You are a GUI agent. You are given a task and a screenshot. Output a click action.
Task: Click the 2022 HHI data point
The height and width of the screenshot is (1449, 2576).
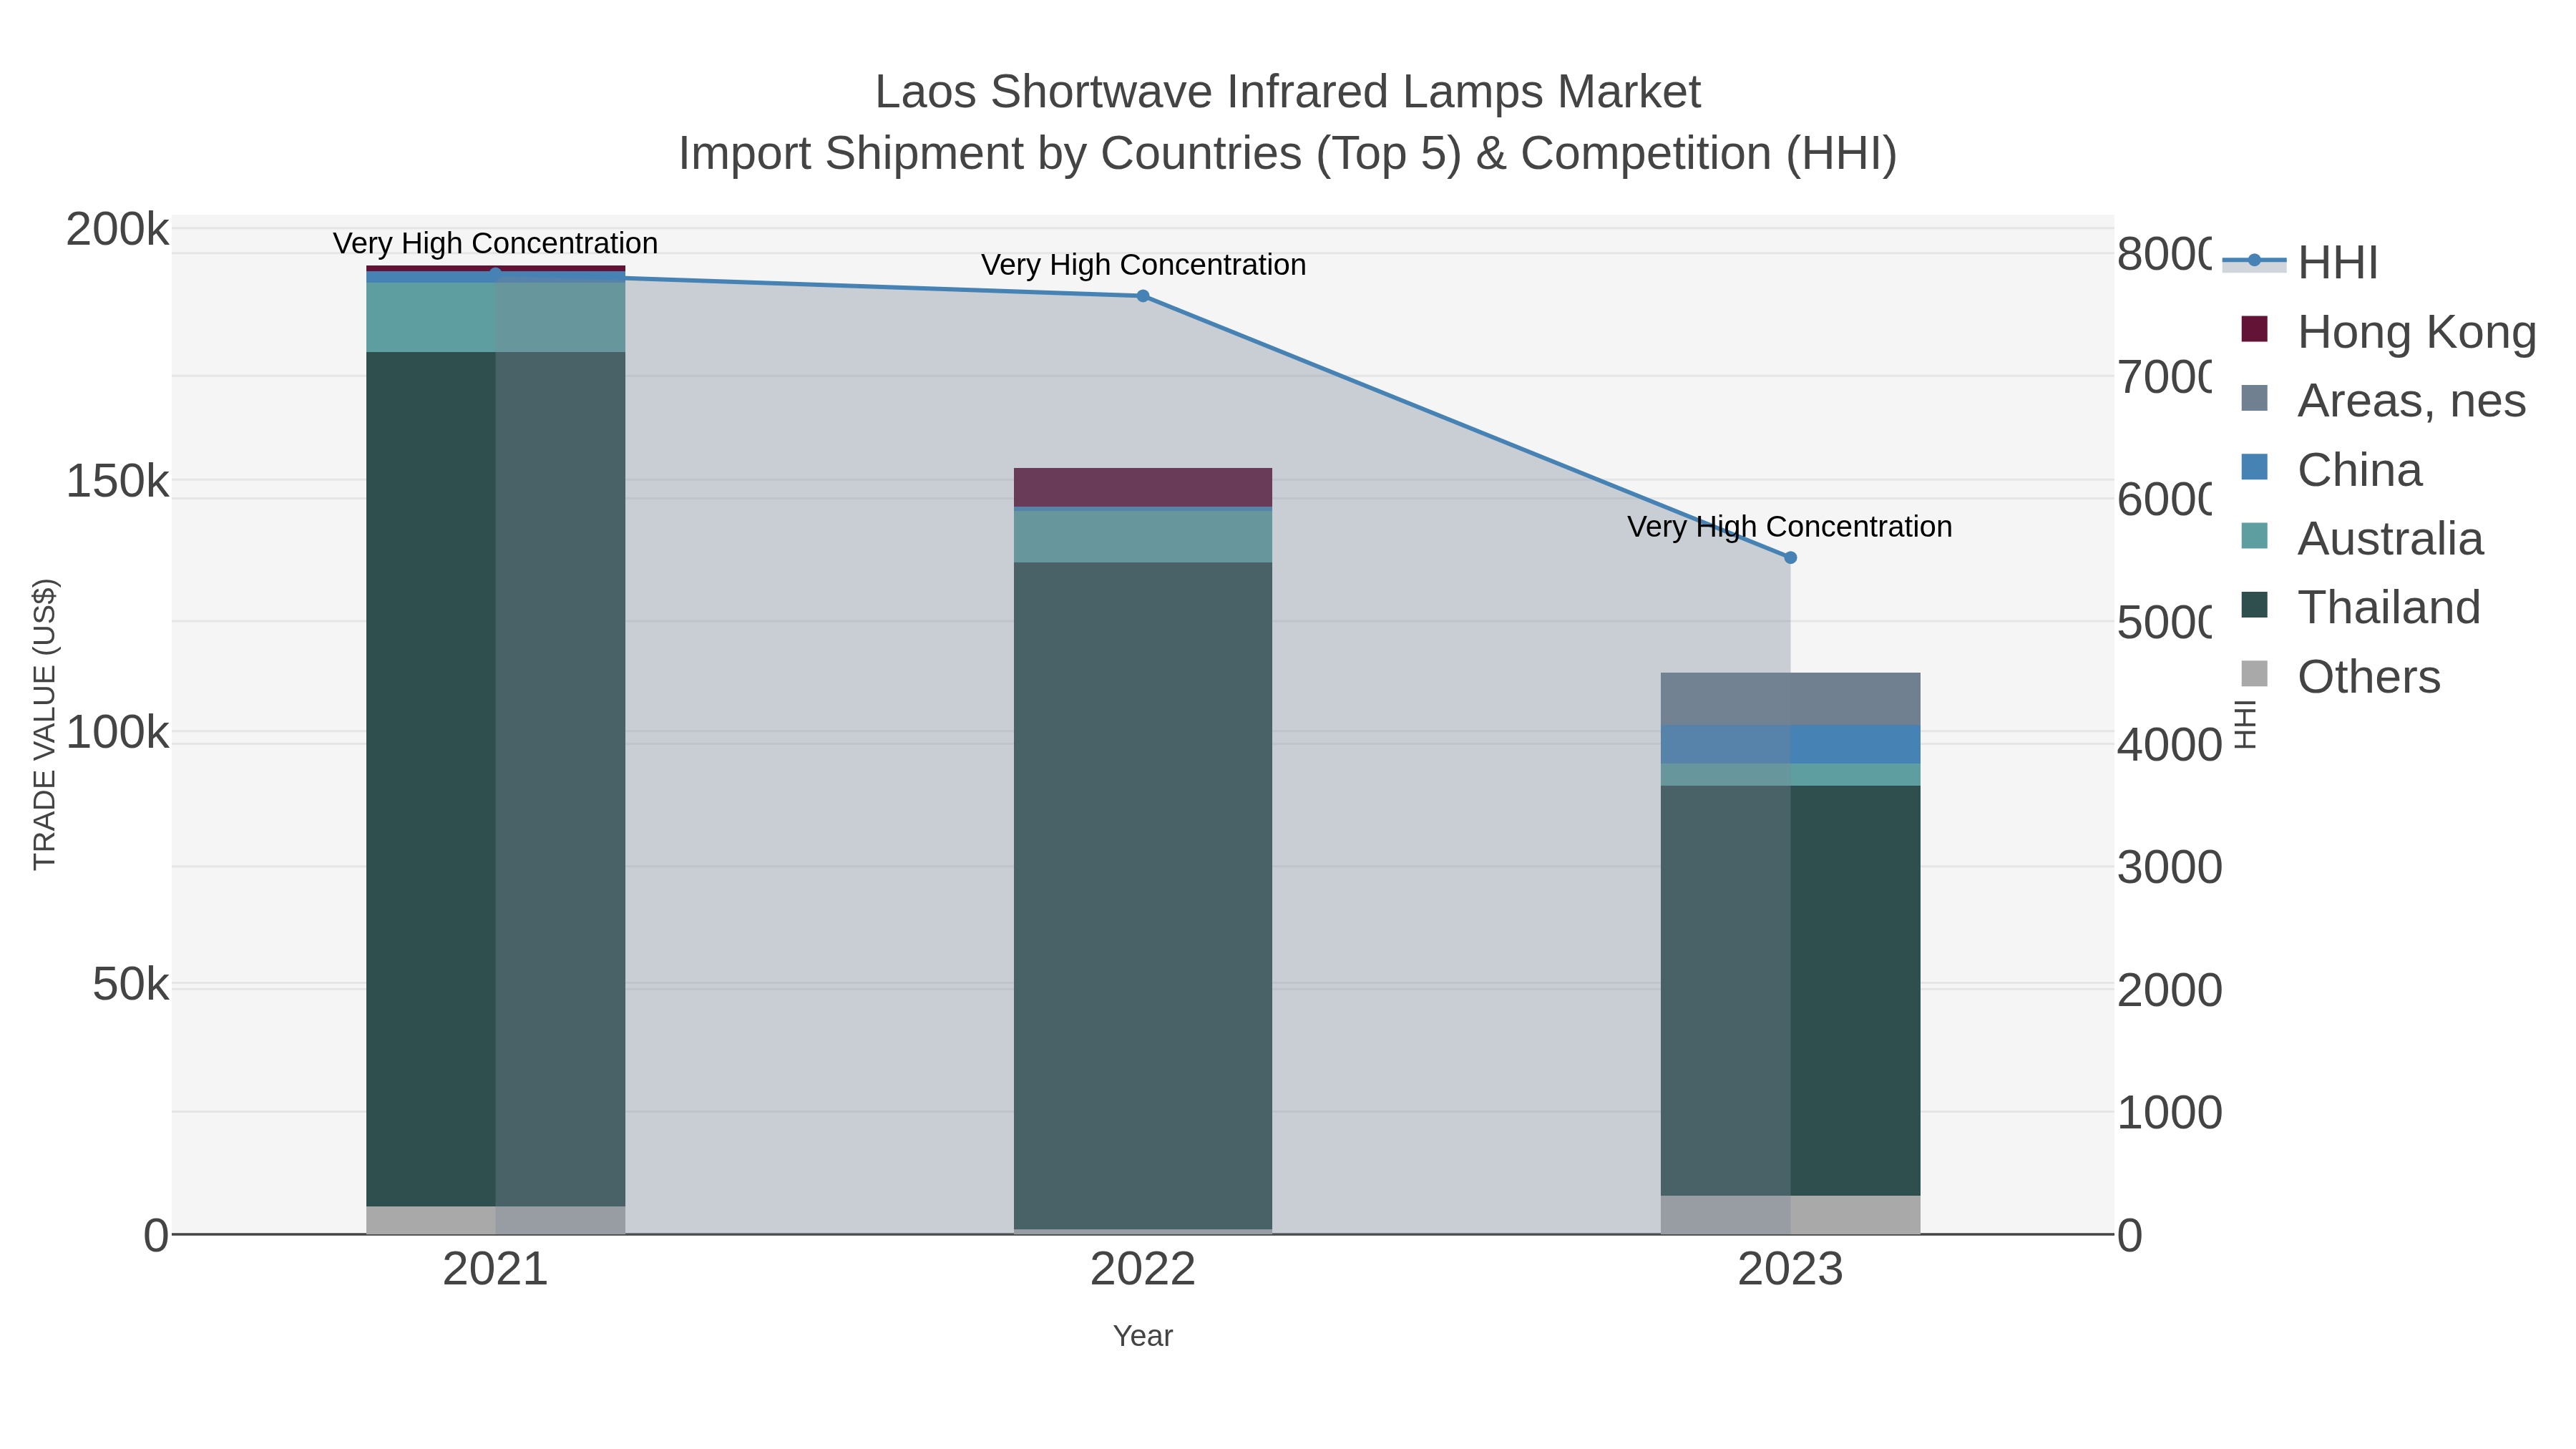(x=1143, y=296)
